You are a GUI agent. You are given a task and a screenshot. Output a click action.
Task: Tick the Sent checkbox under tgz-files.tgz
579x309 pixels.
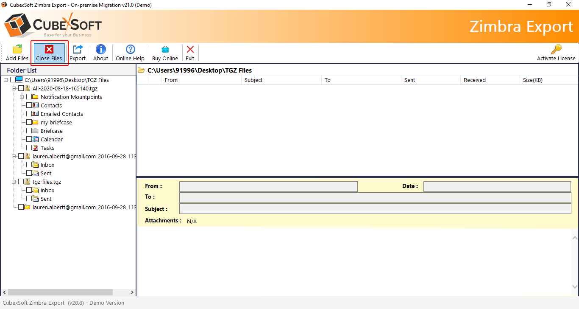(x=29, y=199)
